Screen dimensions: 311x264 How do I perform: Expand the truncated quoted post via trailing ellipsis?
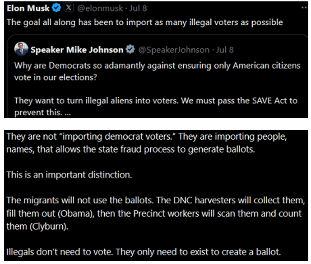67,113
